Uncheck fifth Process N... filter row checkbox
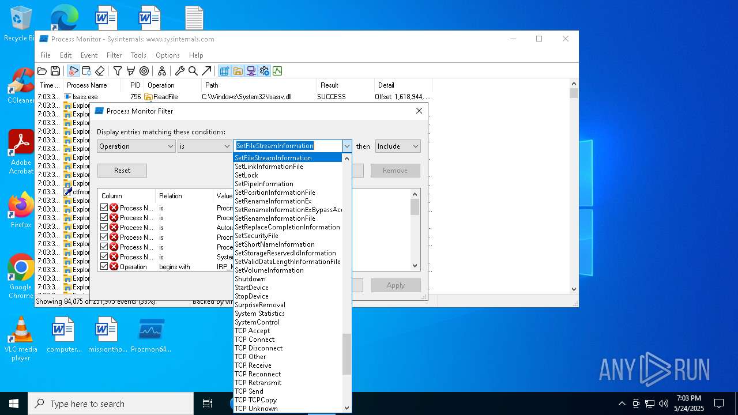The image size is (738, 415). pyautogui.click(x=104, y=247)
